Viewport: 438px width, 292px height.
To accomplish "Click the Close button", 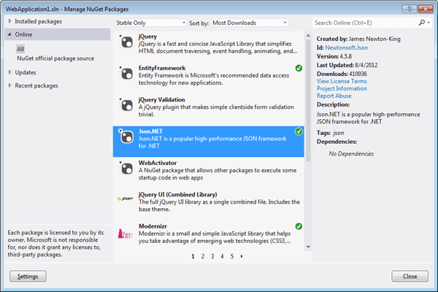I will click(410, 277).
